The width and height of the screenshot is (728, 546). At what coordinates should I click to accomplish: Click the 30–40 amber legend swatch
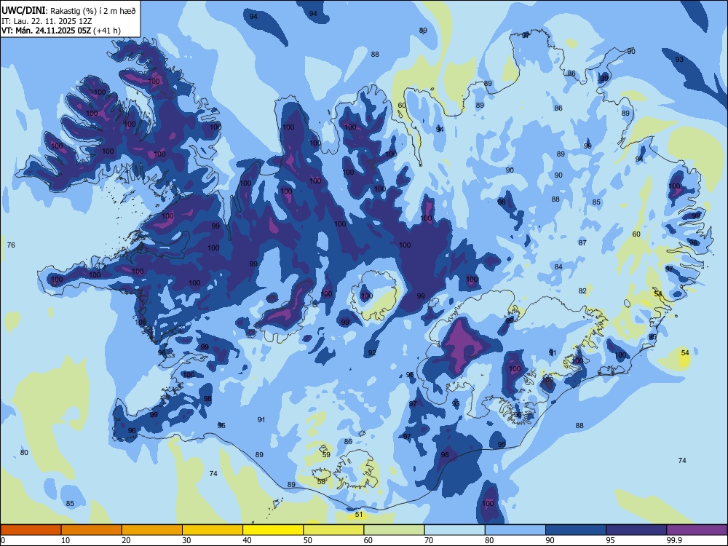click(x=213, y=530)
